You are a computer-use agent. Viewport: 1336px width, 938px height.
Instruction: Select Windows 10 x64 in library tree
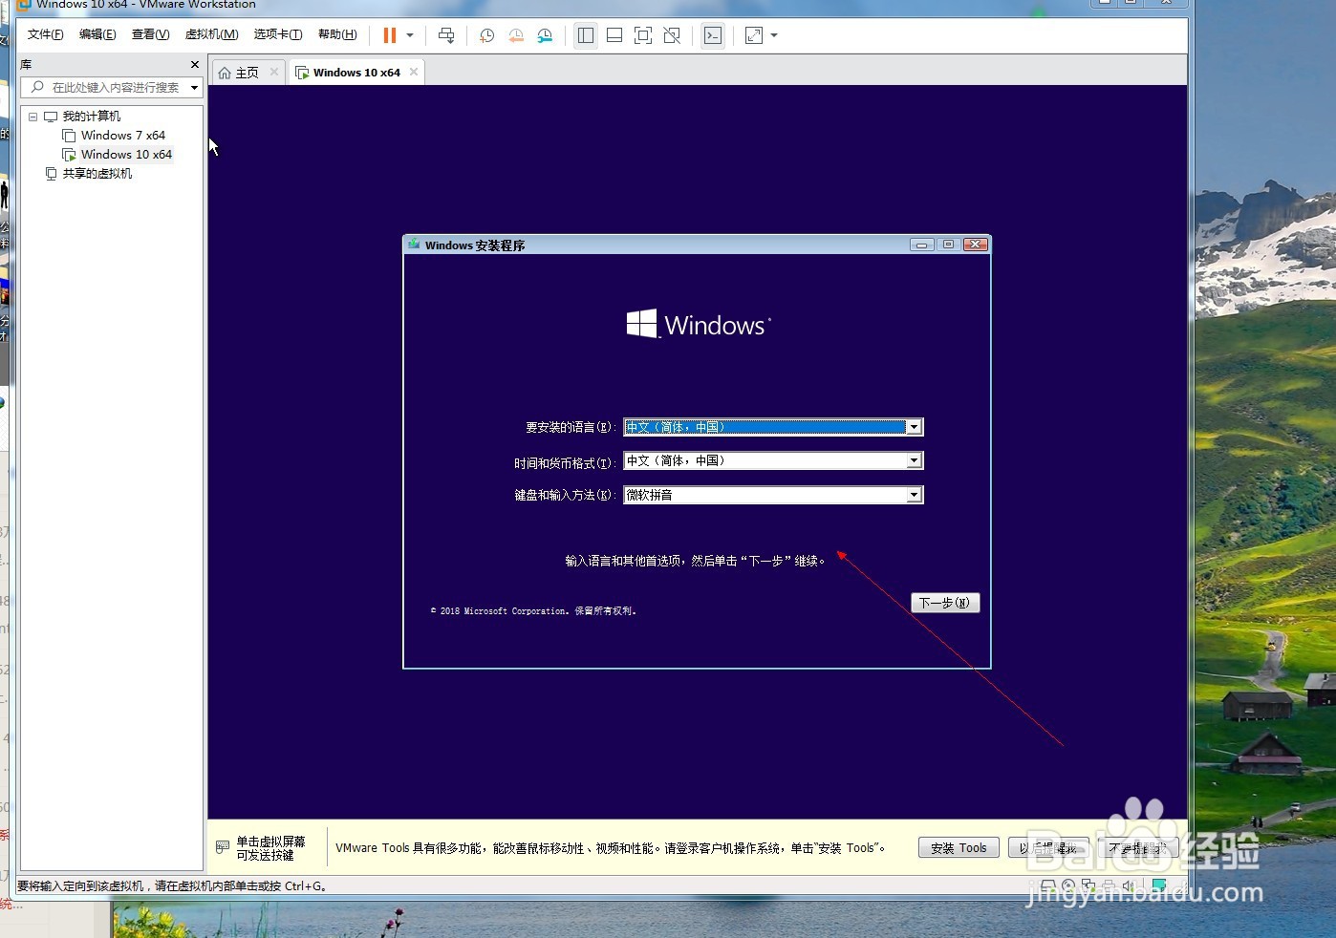point(126,155)
